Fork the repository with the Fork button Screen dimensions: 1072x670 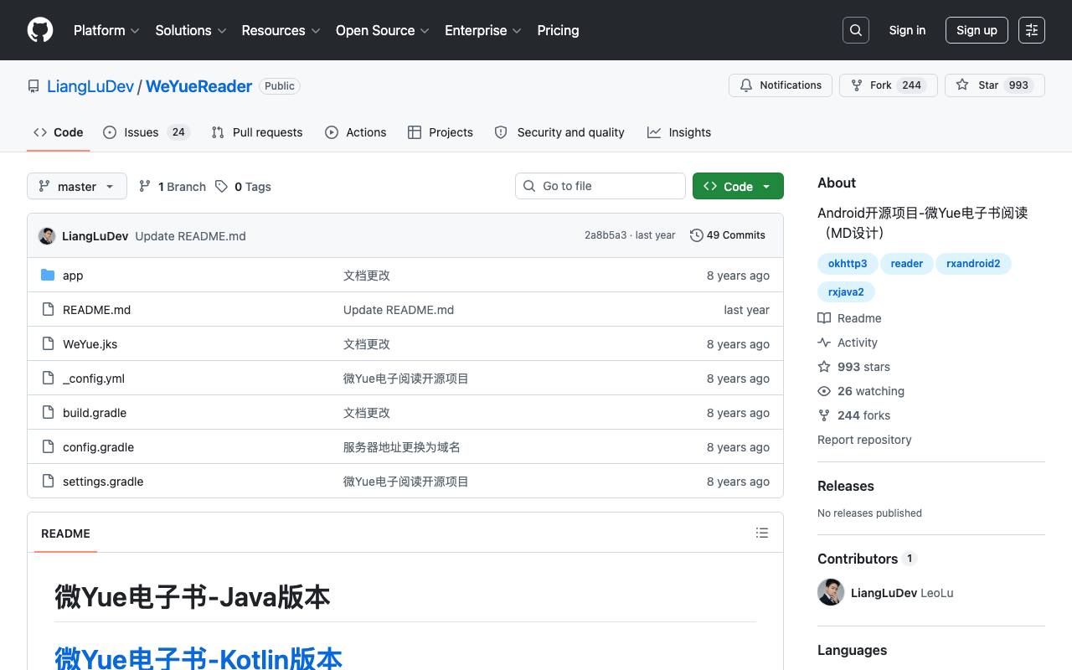tap(888, 85)
